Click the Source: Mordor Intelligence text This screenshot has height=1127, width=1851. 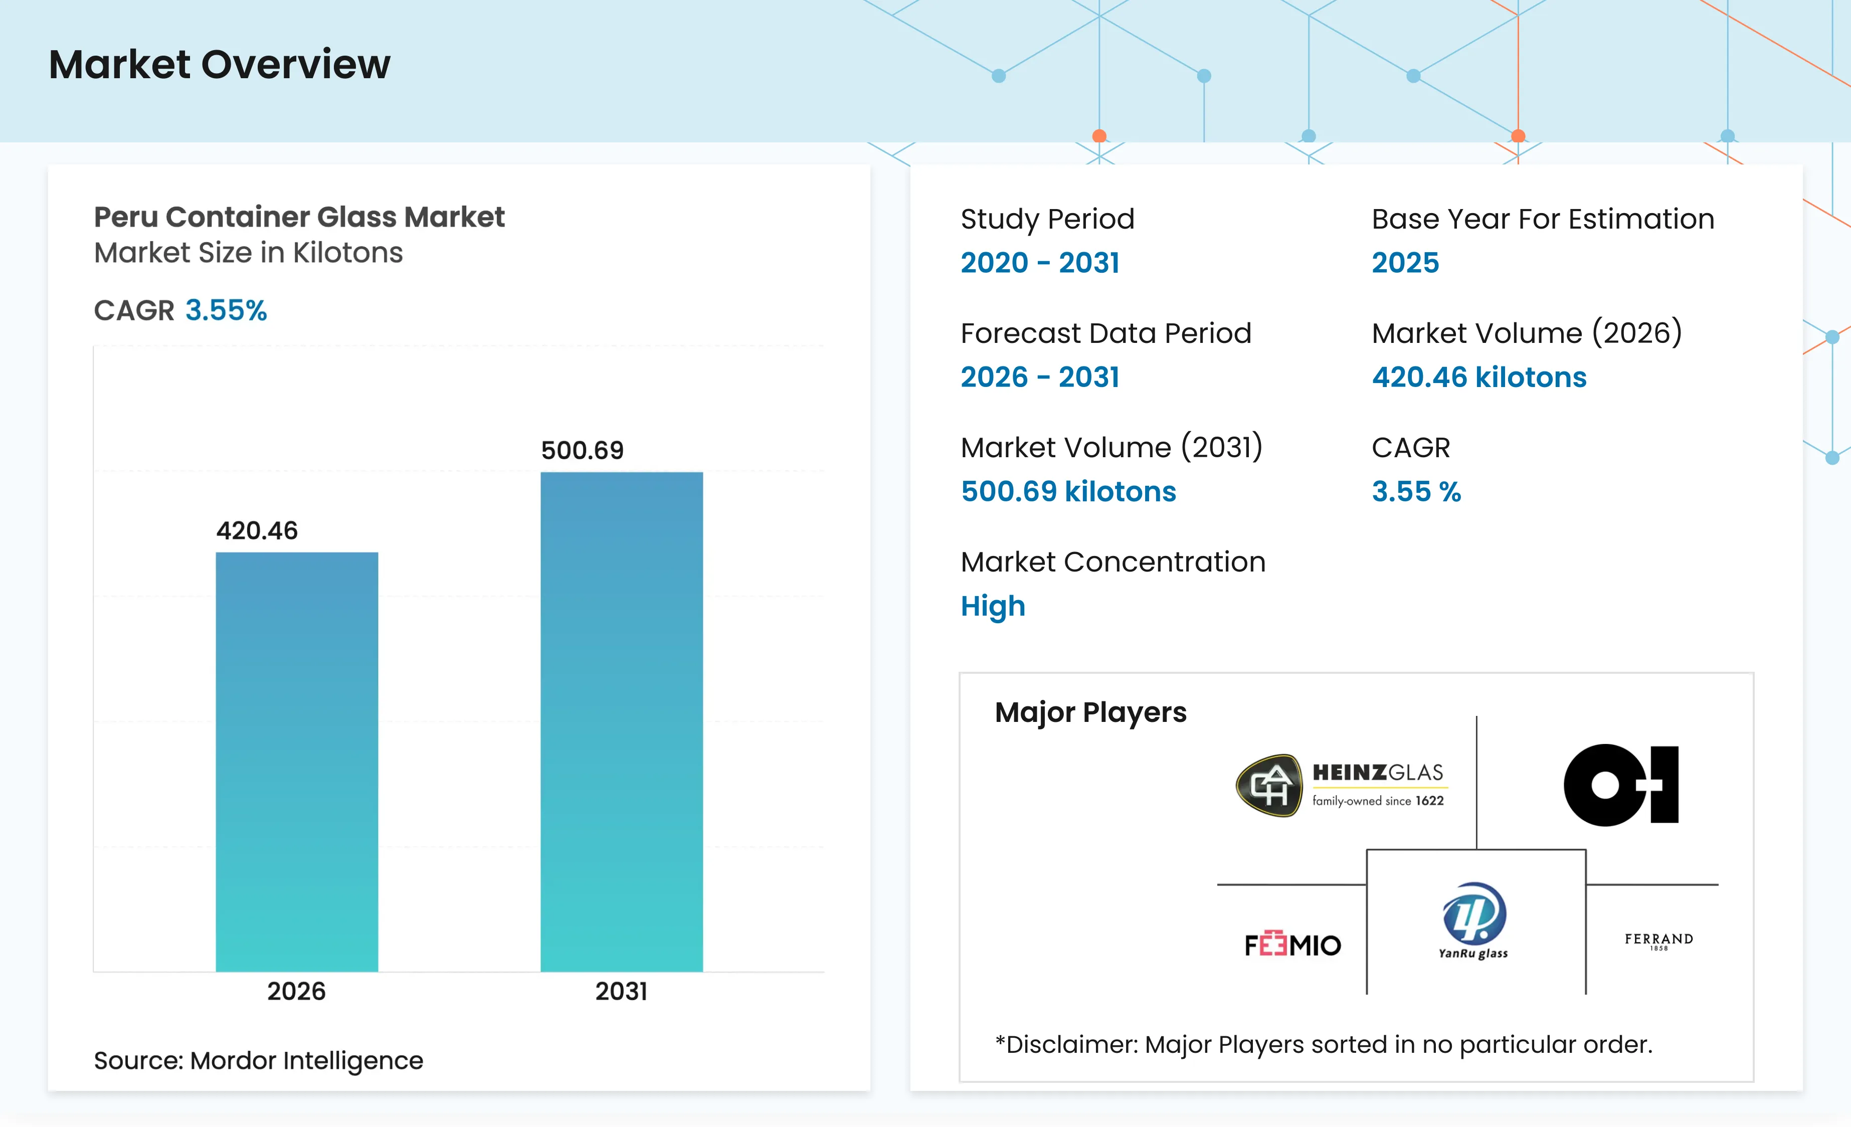pos(258,1060)
